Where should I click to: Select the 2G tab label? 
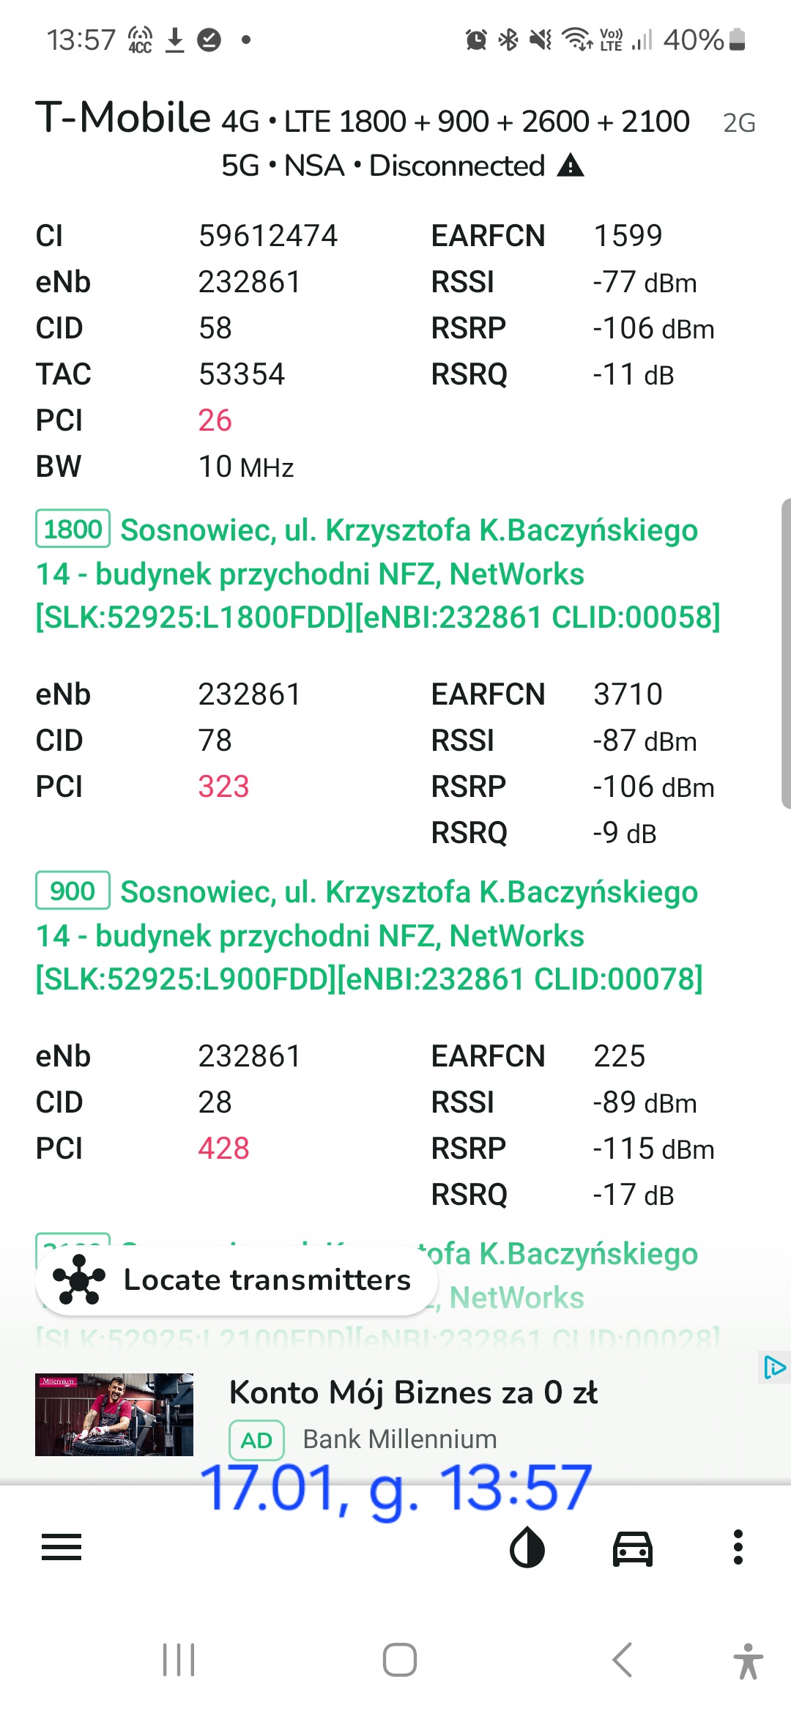pos(739,123)
